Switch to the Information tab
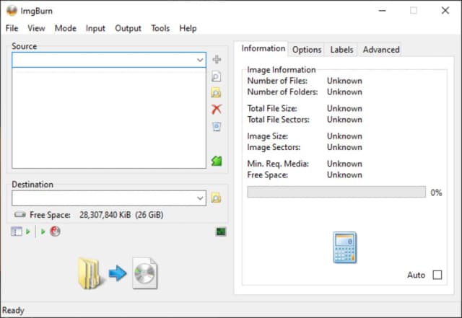 [263, 48]
